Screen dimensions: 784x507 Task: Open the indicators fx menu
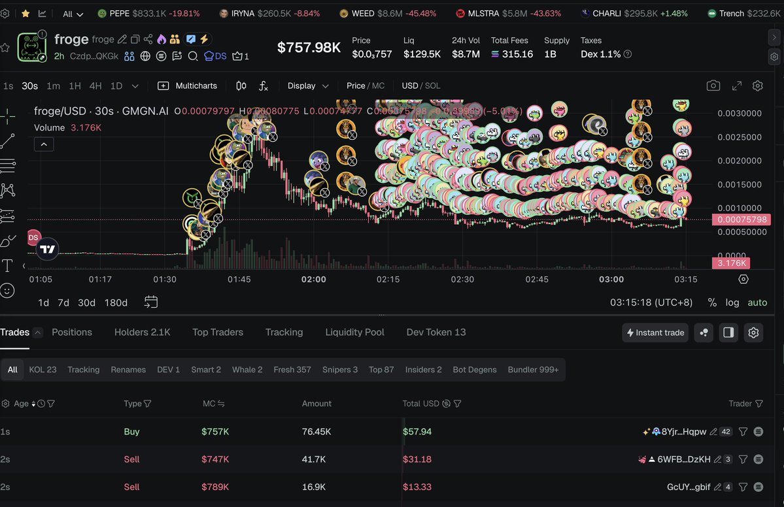pos(264,86)
